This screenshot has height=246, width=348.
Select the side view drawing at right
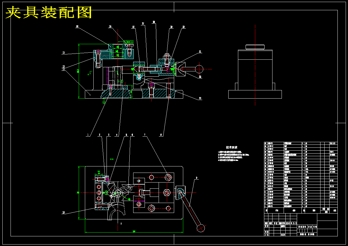(255, 71)
